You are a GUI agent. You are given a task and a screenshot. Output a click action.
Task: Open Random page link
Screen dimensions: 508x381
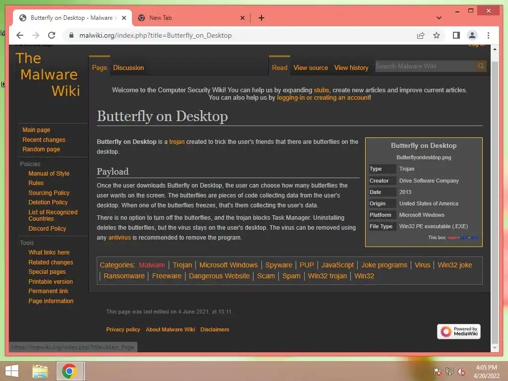point(41,149)
